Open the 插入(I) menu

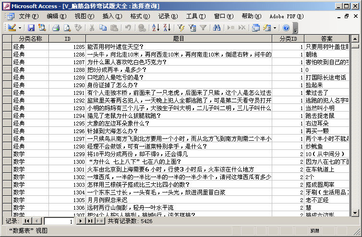point(112,16)
